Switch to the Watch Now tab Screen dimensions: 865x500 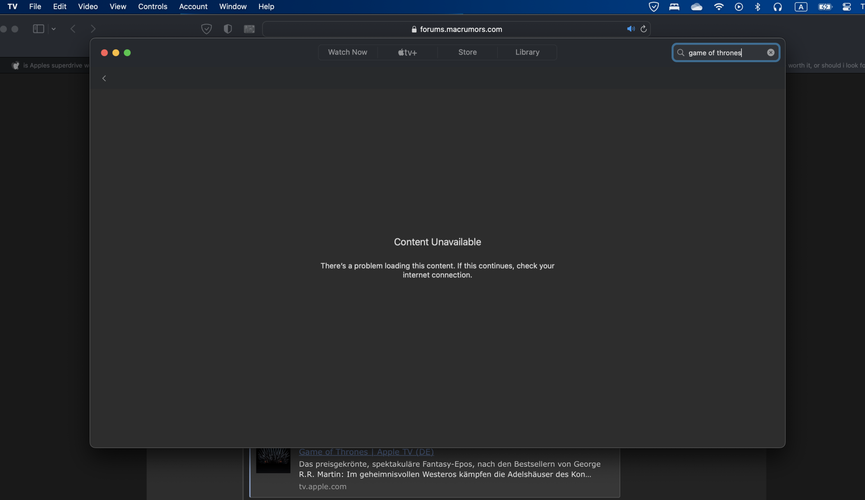point(347,52)
